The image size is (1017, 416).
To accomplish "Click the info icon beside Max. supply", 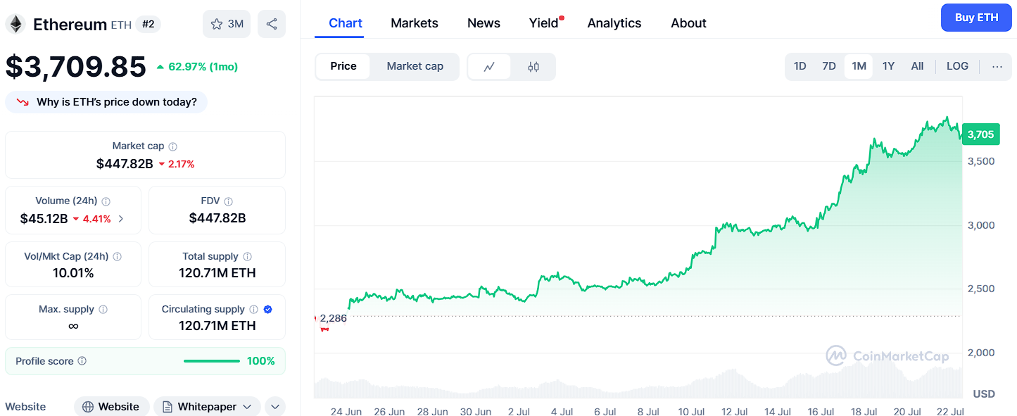I will pos(103,310).
